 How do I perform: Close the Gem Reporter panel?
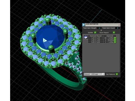click(119, 25)
